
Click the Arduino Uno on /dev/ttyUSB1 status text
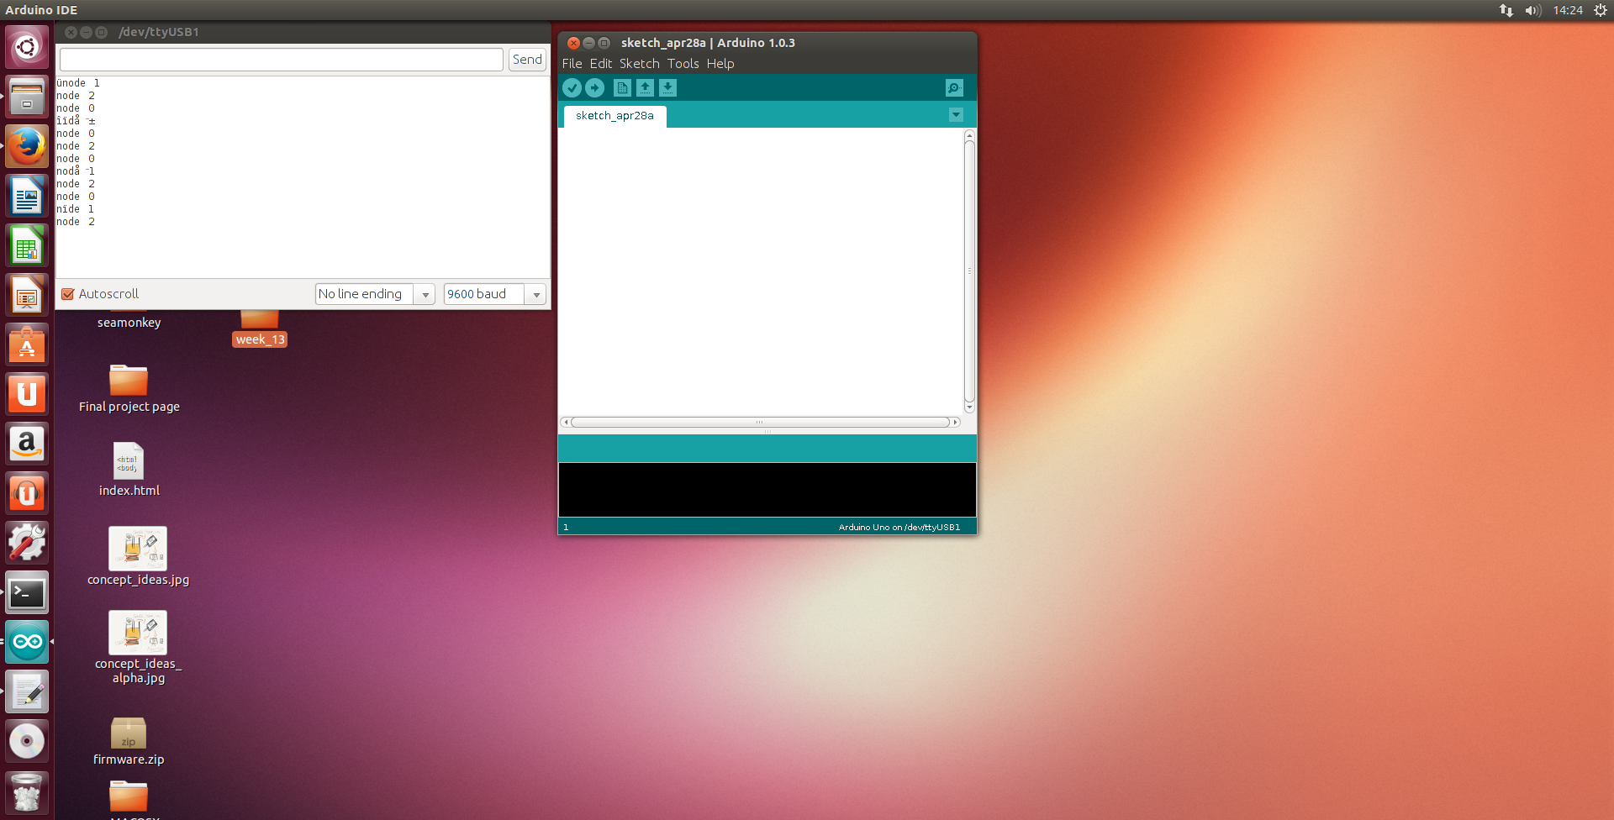tap(899, 528)
